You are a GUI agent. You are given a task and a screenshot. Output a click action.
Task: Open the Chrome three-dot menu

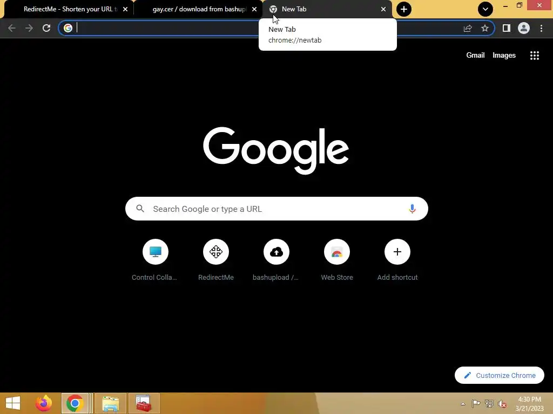(x=541, y=28)
